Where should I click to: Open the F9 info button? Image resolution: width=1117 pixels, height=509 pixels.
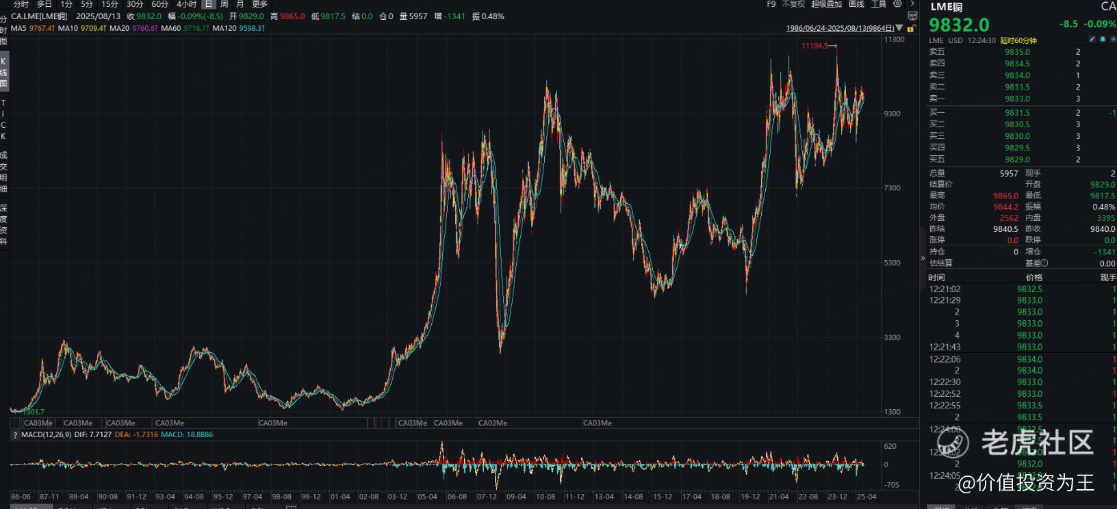pos(771,4)
